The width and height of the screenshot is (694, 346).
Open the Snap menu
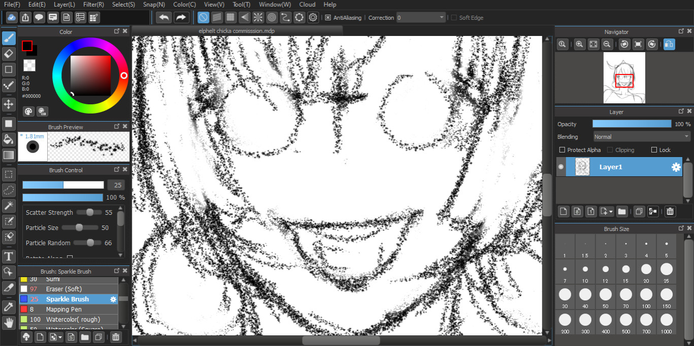(154, 5)
